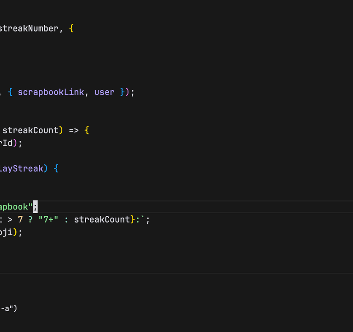Click the green apbook" string

click(x=16, y=207)
